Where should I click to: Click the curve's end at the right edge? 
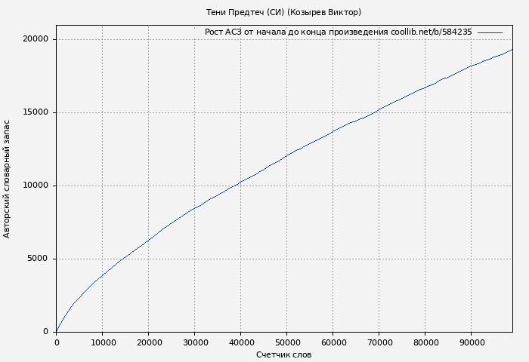click(x=512, y=50)
